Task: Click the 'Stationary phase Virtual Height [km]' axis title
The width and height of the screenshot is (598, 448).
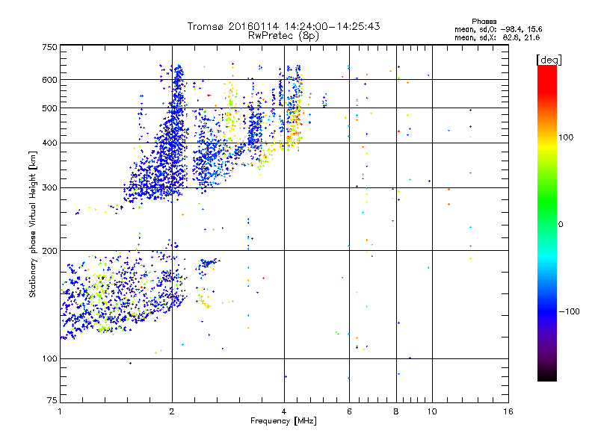Action: pos(32,225)
